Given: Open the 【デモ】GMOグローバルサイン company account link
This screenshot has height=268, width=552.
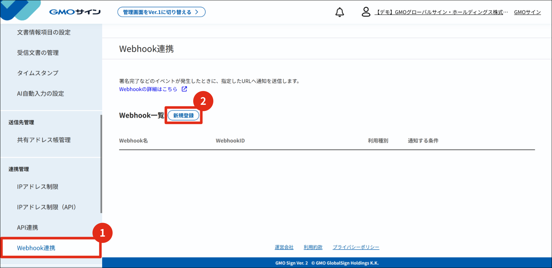Looking at the screenshot, I should click(442, 12).
